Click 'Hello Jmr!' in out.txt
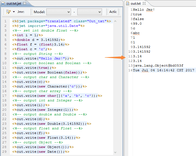Screen dimensions: 196x156 tap(144, 10)
